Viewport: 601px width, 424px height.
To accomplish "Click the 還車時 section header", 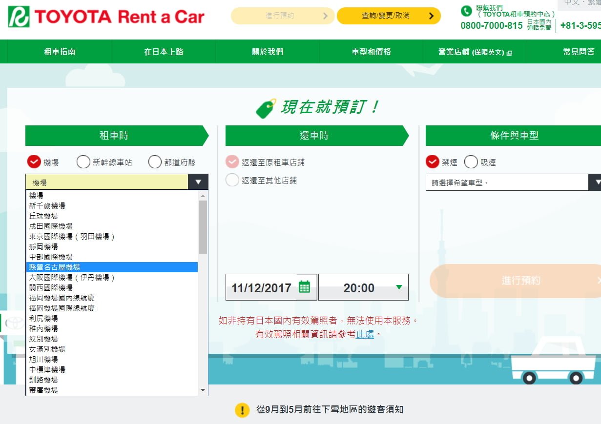I will point(317,136).
